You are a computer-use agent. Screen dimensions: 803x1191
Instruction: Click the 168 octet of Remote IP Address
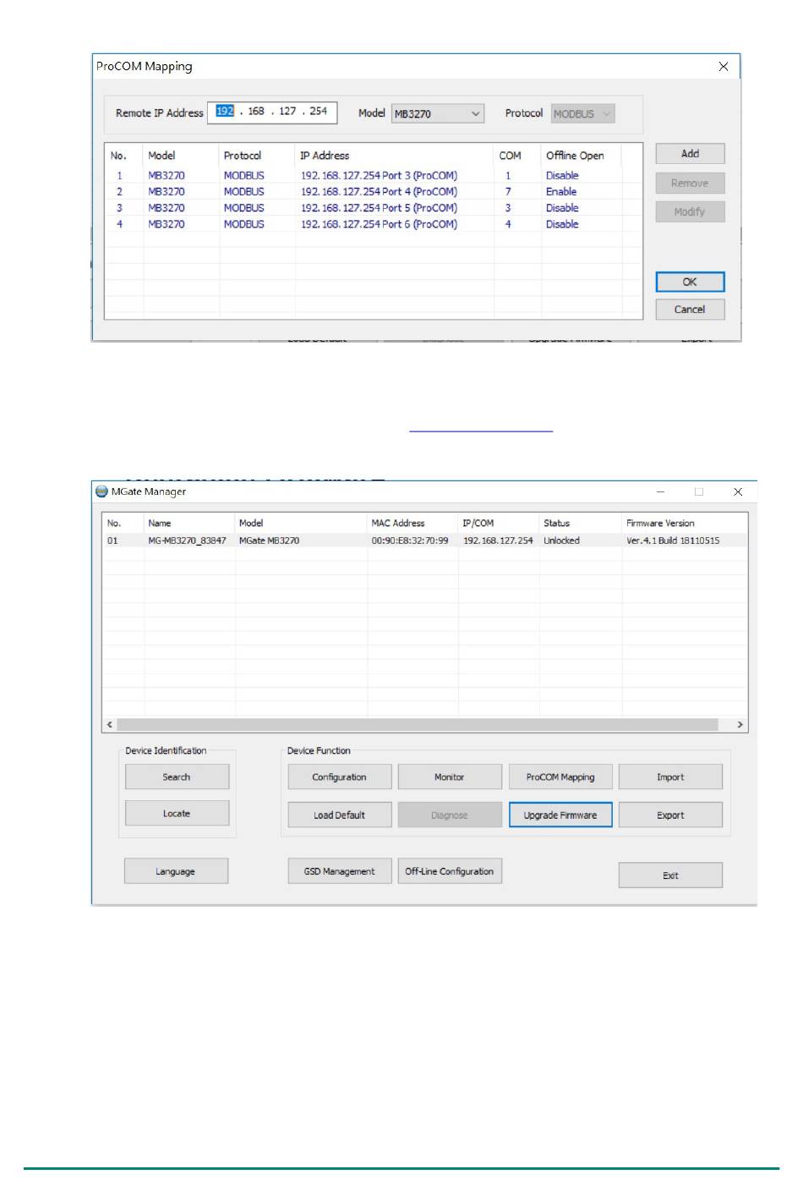256,111
